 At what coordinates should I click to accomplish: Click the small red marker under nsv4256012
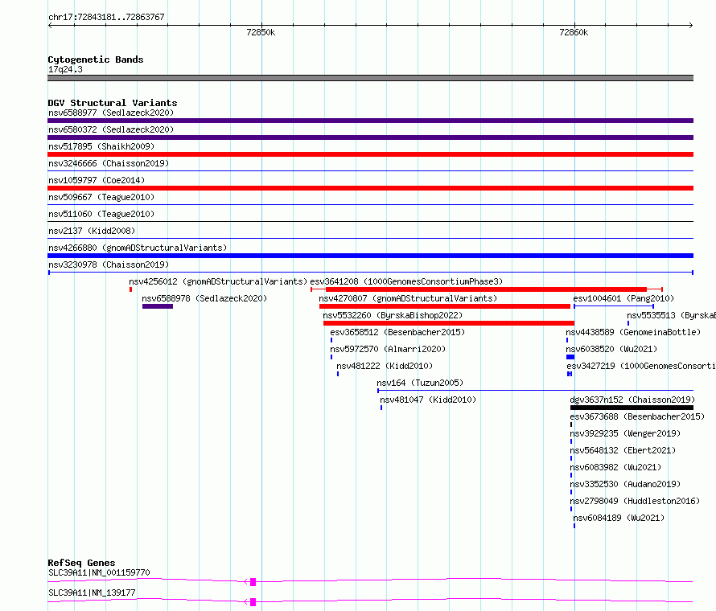coord(130,289)
